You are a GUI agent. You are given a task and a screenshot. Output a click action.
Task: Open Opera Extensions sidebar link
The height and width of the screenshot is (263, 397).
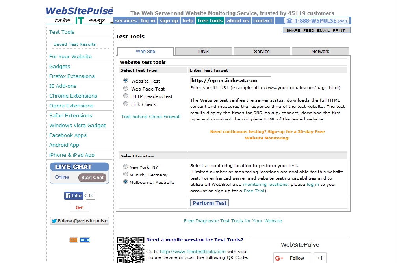(x=71, y=106)
